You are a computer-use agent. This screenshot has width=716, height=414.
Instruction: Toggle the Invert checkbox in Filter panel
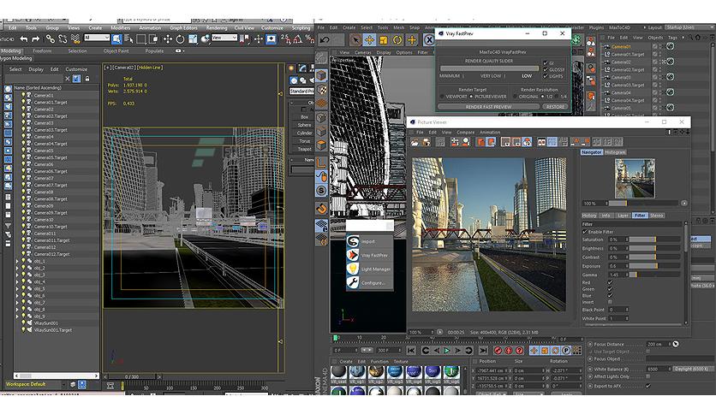point(610,302)
